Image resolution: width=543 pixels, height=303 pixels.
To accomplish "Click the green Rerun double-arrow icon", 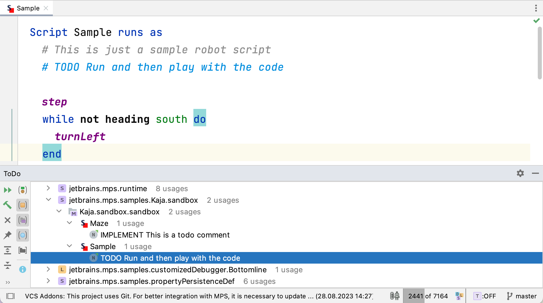I will coord(8,190).
